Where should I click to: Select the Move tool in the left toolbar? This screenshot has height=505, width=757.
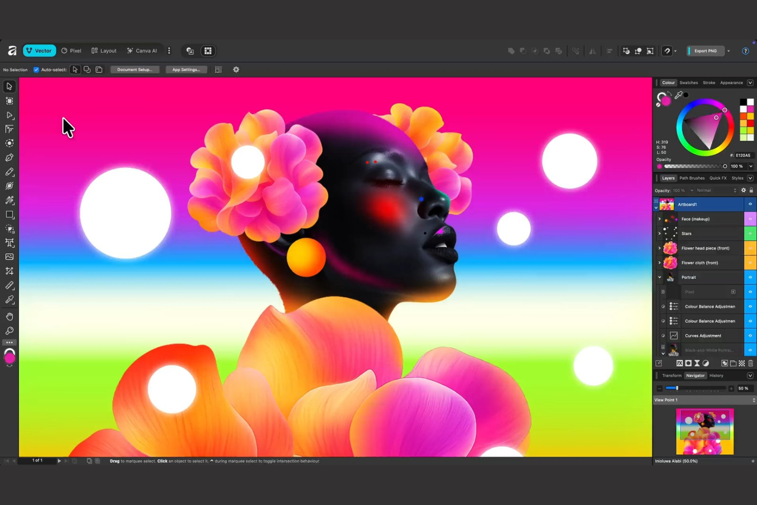pos(9,86)
